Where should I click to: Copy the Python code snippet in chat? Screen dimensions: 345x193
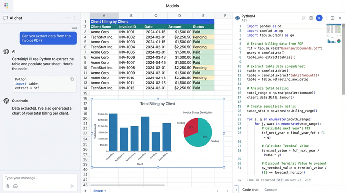[72, 79]
